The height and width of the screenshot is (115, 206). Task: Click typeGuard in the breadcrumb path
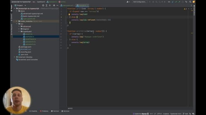(41, 2)
